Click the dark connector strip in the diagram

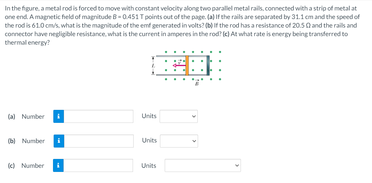pos(208,66)
